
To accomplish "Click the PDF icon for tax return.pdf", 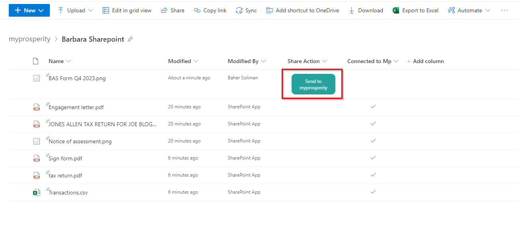I will point(37,175).
